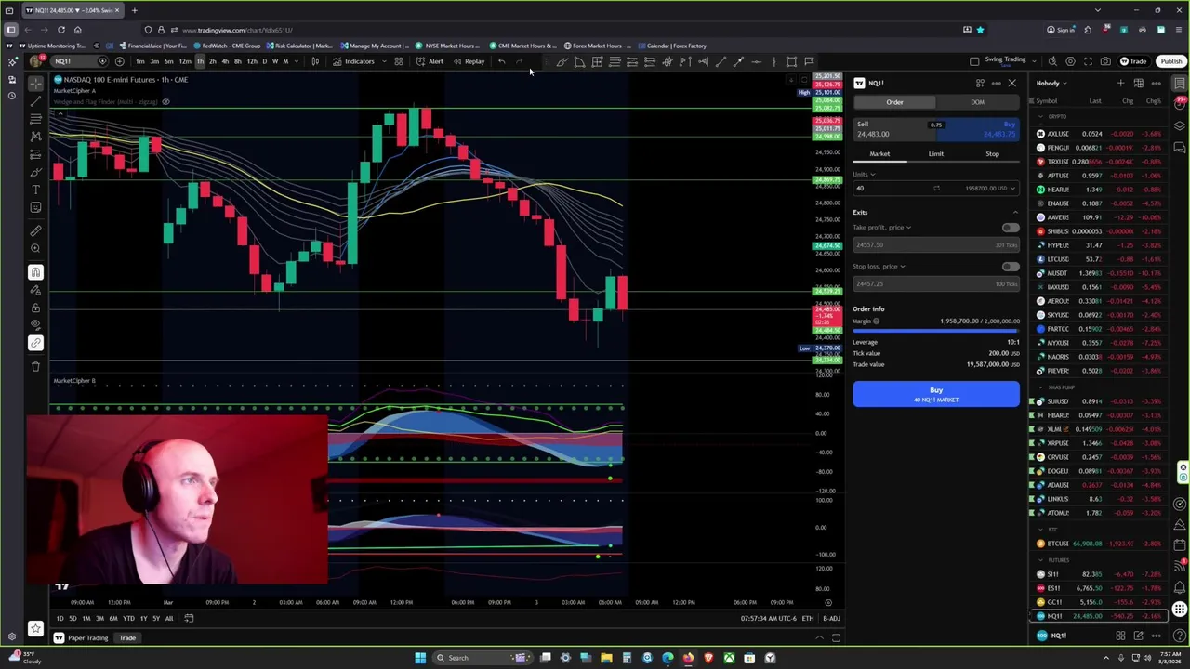Click the units quantity field showing 40
Viewport: 1190px width, 669px height.
coord(890,189)
